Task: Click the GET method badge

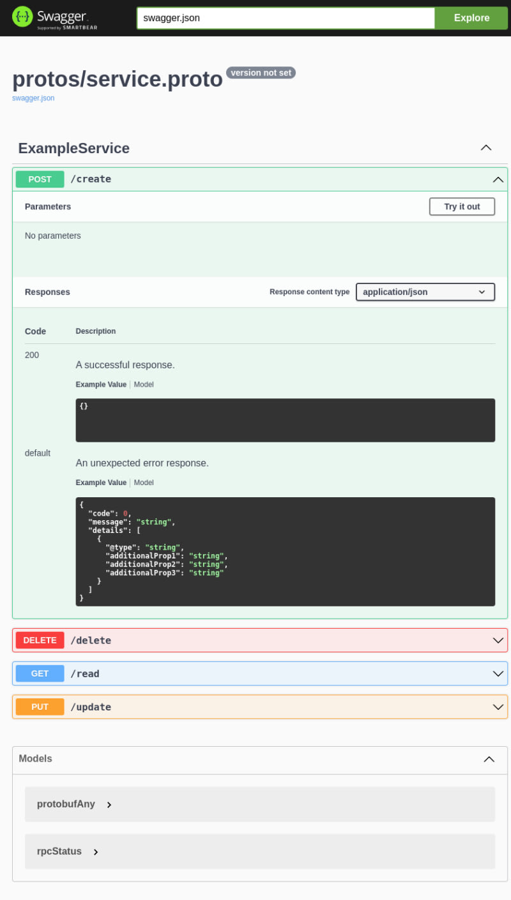Action: pyautogui.click(x=40, y=673)
